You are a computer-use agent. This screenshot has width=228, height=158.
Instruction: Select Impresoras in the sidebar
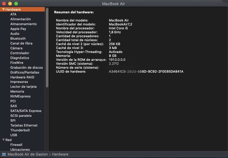tap(19, 82)
